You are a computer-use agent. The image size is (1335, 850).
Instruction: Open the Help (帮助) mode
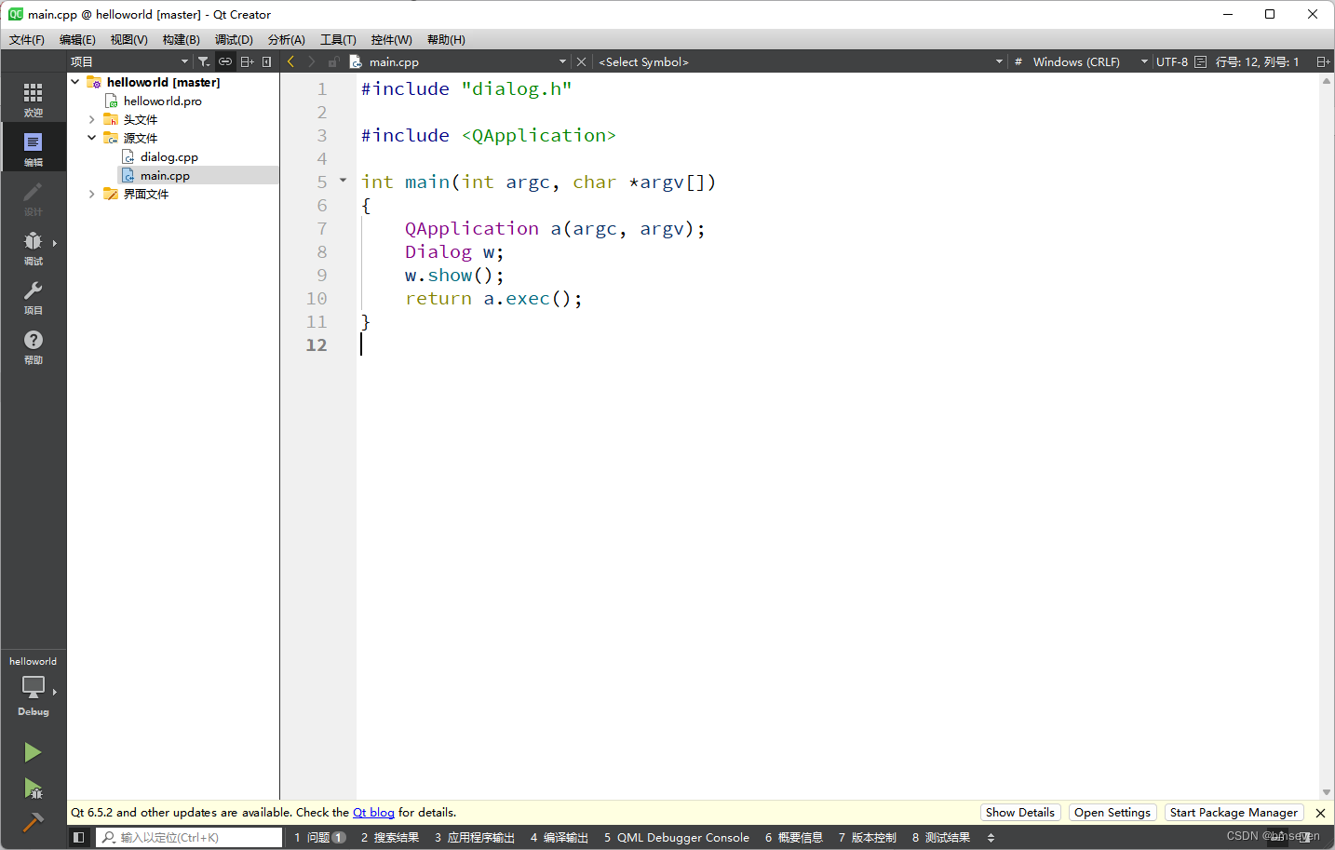pos(33,345)
